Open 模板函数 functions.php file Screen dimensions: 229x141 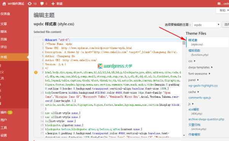click(x=198, y=52)
